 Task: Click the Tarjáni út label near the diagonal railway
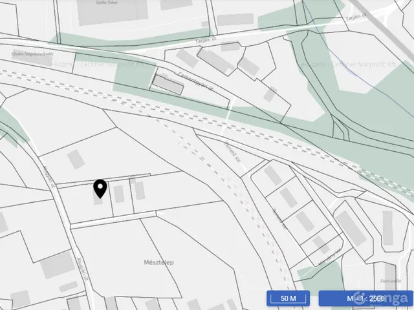[356, 17]
